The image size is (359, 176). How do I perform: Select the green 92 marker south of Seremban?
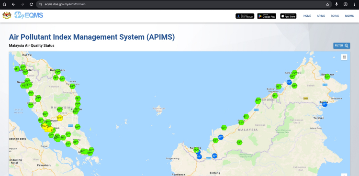click(x=51, y=135)
